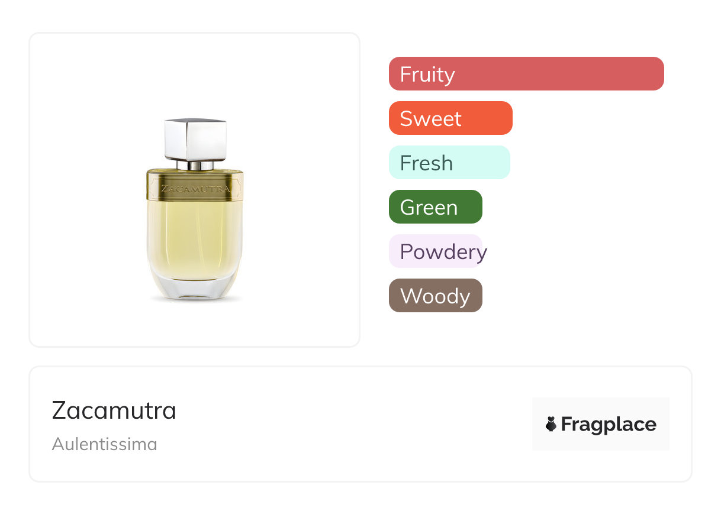The height and width of the screenshot is (511, 721).
Task: Click the gold engraved Zacamutra band on bottle
Action: [195, 186]
